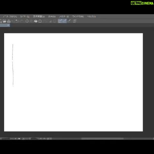154x154 pixels.
Task: Click the Redo arrow icon
Action: coord(21,21)
